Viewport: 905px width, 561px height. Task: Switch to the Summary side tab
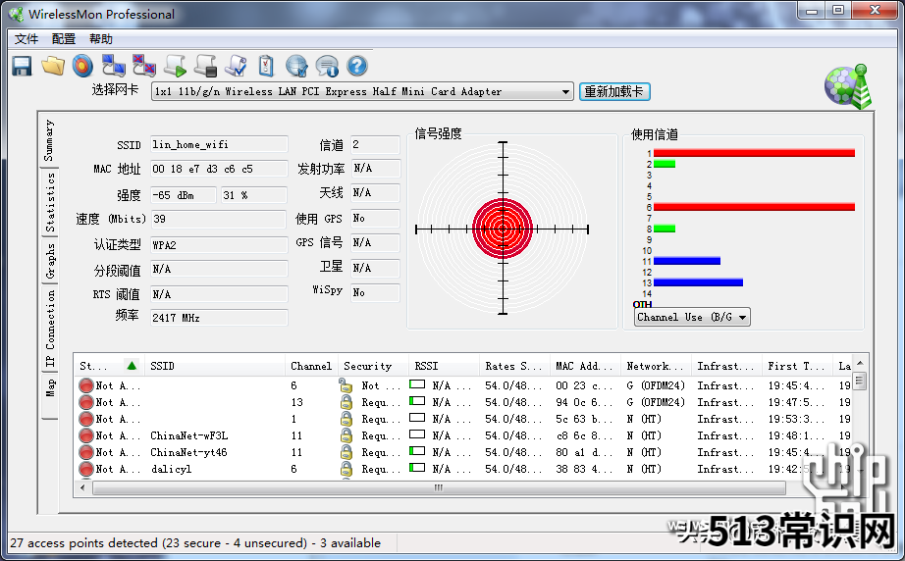50,140
